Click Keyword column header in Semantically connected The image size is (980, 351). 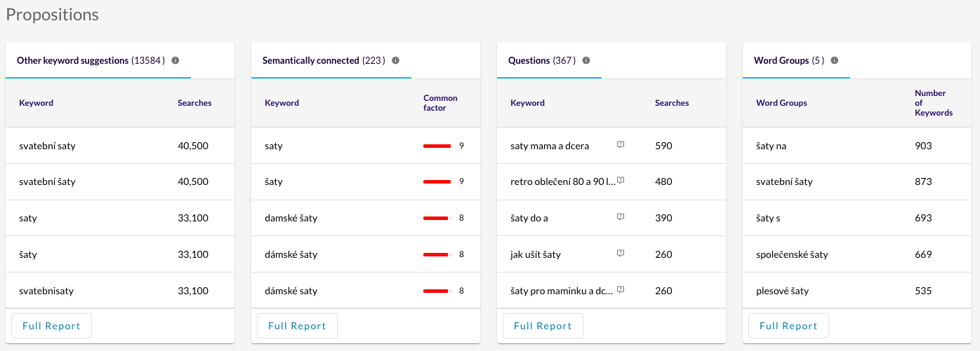tap(282, 103)
